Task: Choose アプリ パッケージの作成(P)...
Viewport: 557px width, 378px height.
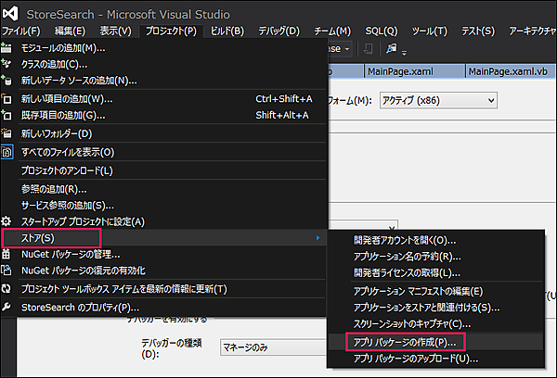Action: [436, 342]
